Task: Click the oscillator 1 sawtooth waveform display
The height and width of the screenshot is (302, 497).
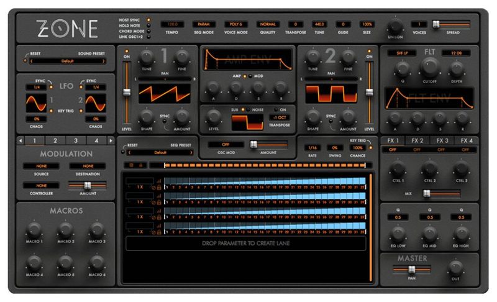Action: [x=164, y=93]
